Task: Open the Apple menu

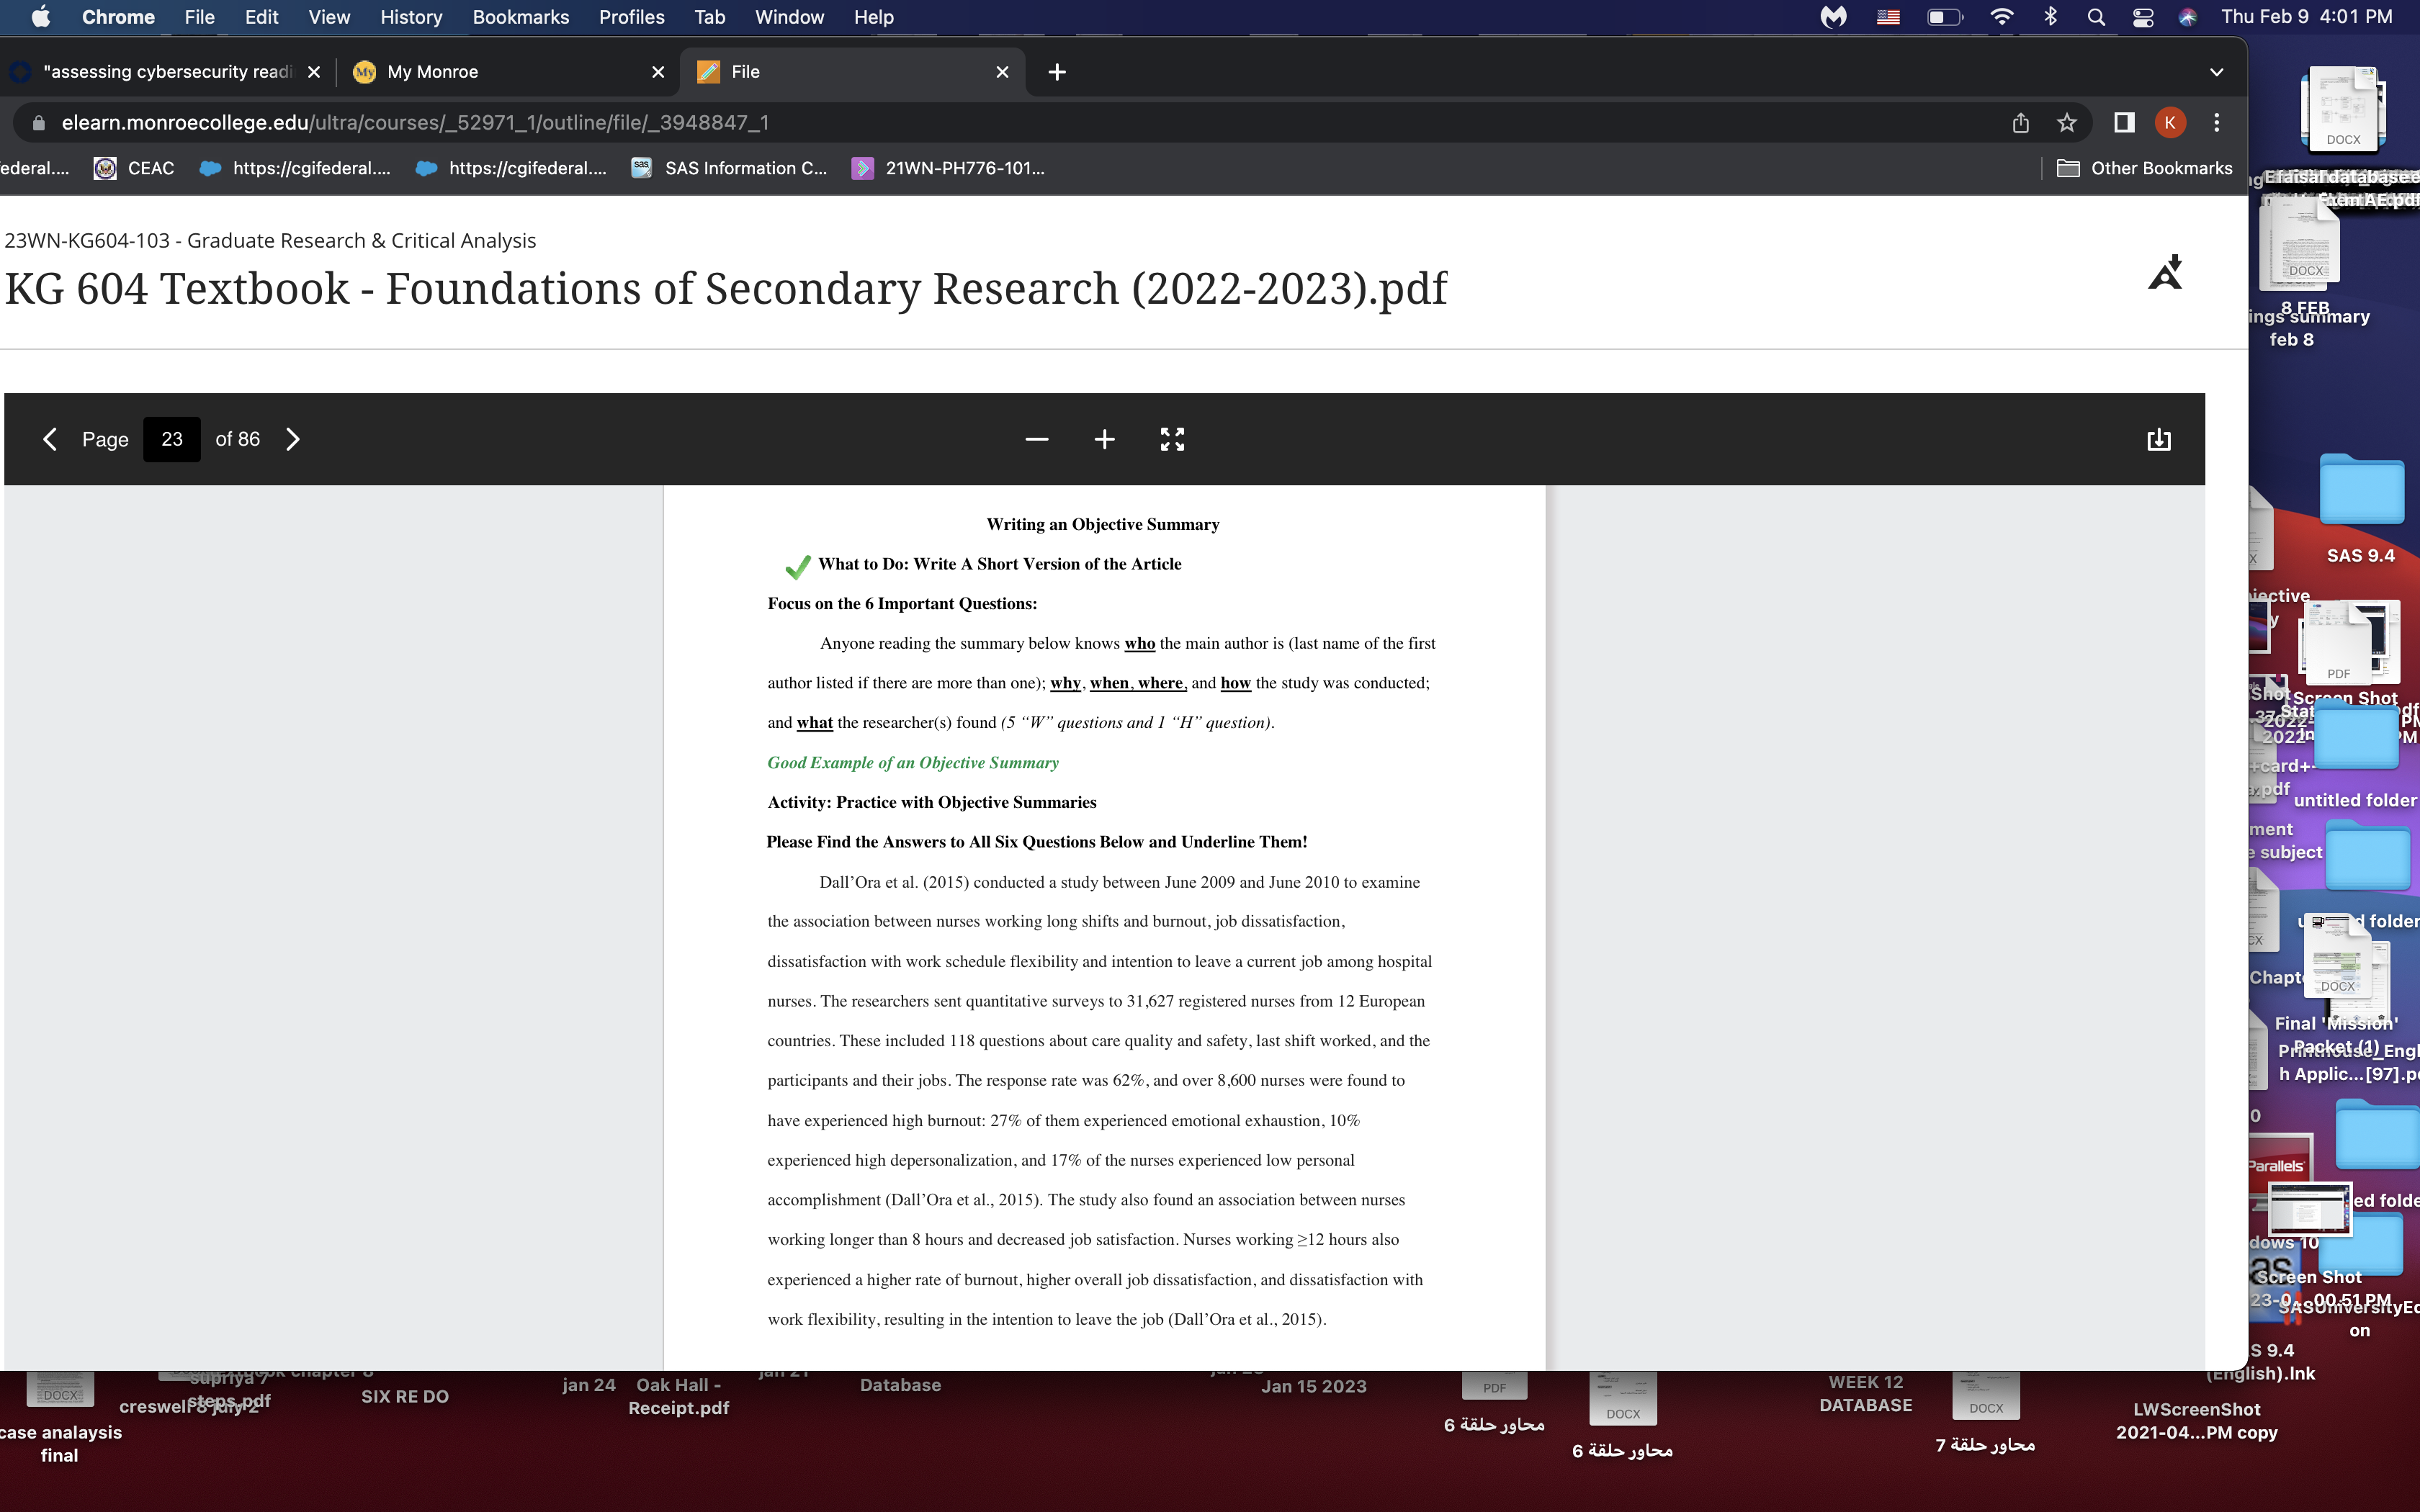Action: [x=41, y=17]
